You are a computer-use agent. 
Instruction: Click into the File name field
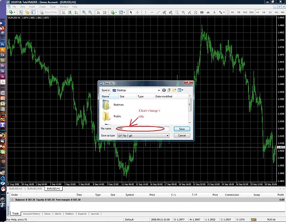(143, 129)
